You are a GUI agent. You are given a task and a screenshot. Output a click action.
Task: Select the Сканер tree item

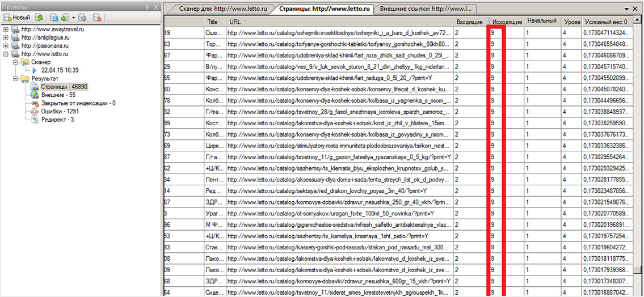click(x=41, y=62)
